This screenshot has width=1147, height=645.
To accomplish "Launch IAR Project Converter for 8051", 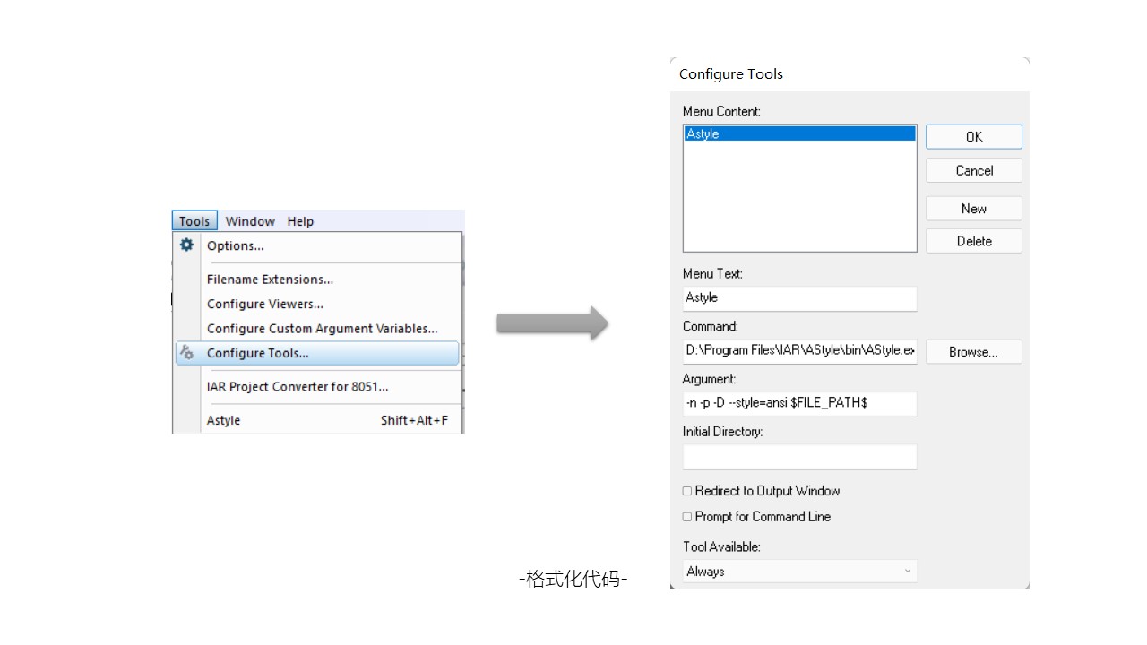I will [x=298, y=387].
